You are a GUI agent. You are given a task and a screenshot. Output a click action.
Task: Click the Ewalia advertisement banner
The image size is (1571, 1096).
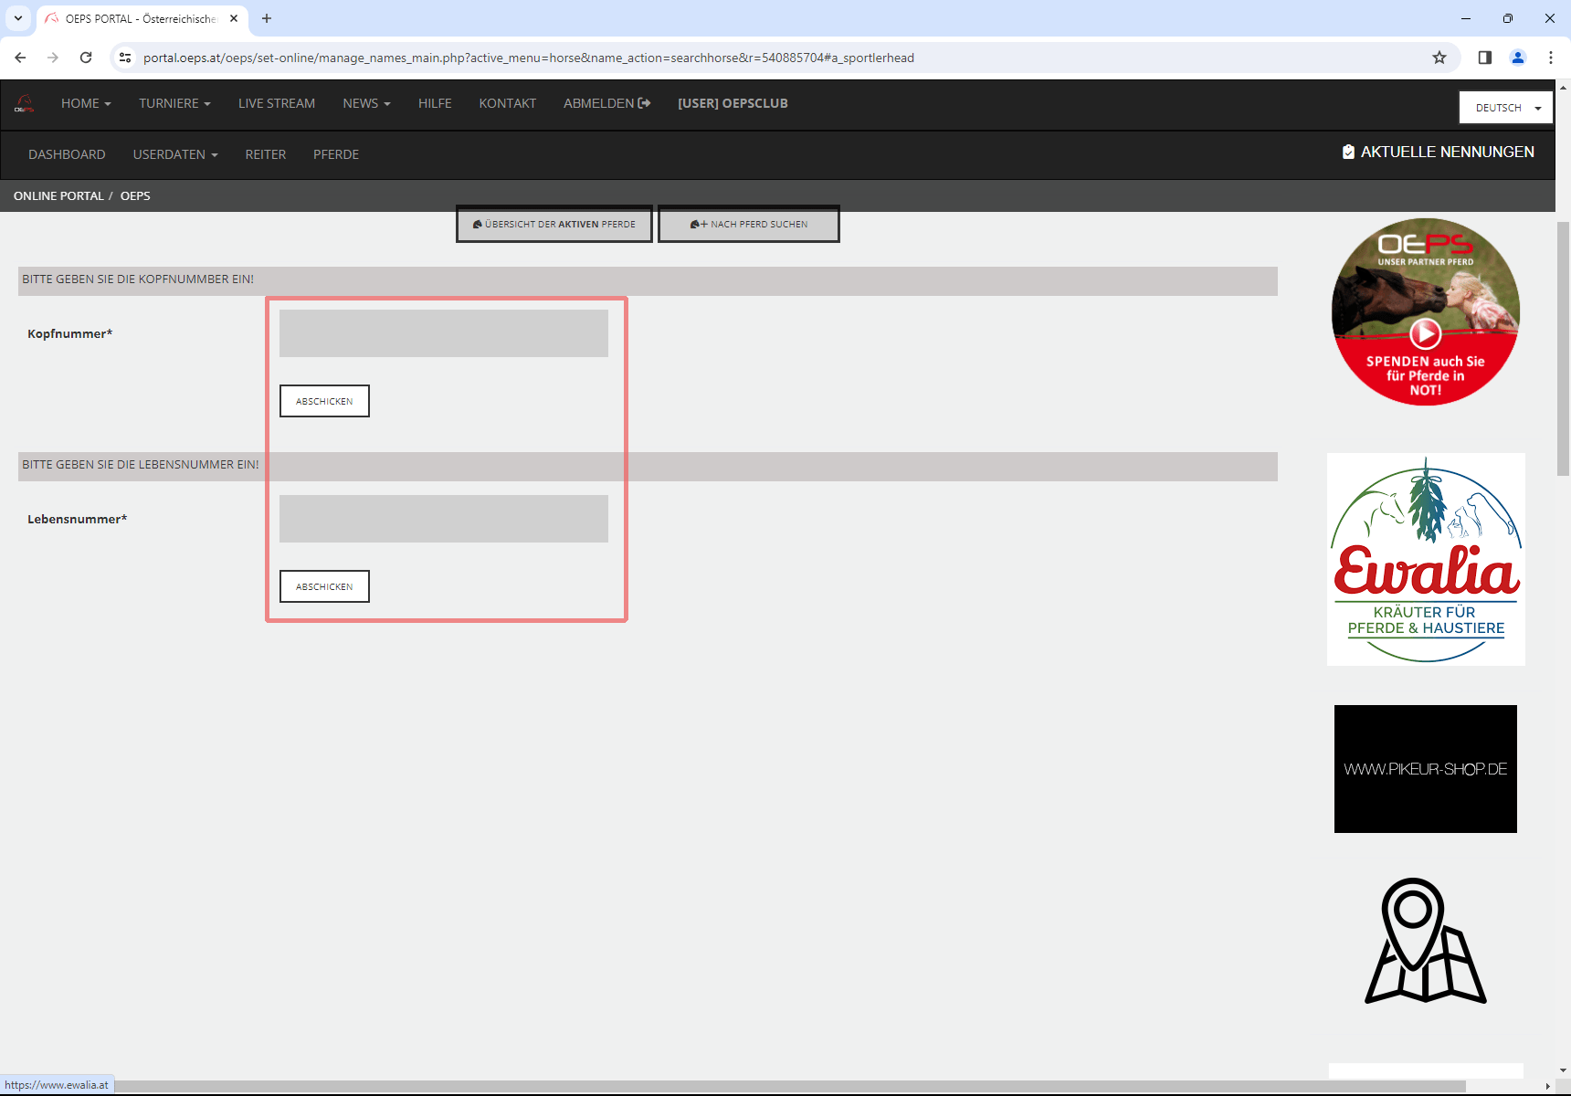pos(1426,559)
